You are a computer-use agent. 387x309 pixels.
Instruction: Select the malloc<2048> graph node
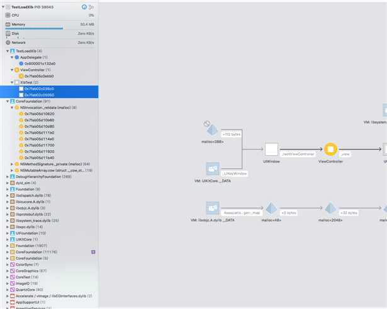point(330,209)
